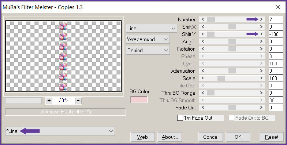Select the Shift Y value field

click(x=276, y=34)
